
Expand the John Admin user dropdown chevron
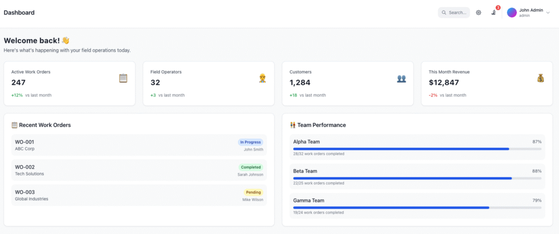(548, 13)
